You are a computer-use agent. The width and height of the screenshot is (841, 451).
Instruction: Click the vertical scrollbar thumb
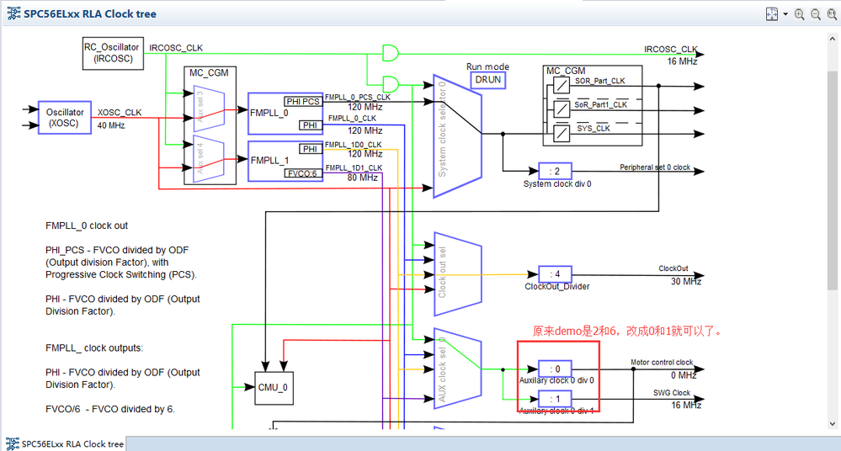(833, 180)
